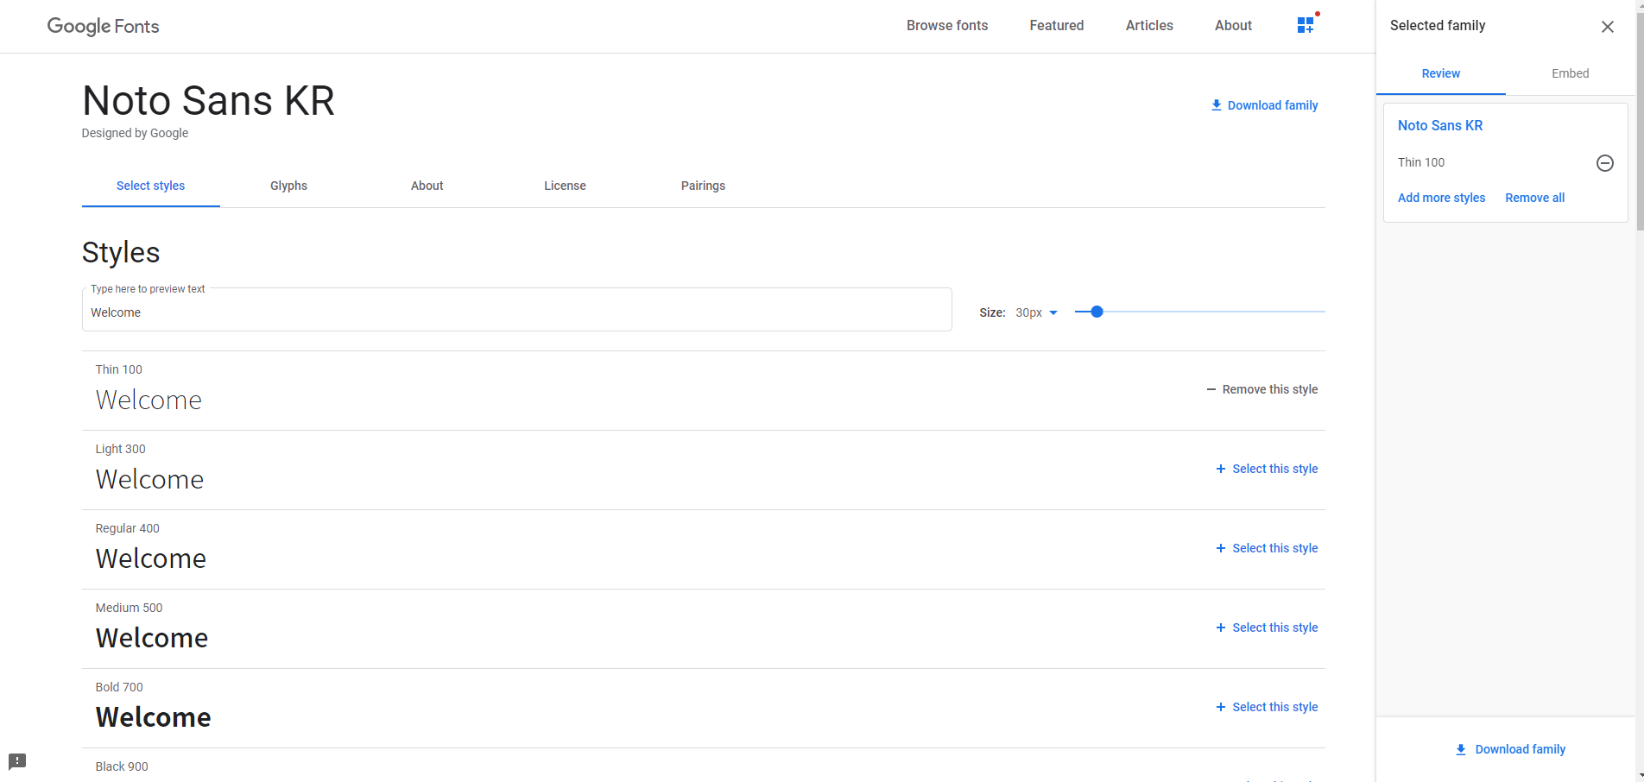Open Articles in header navigation
Viewport: 1644px width, 782px height.
coord(1149,25)
